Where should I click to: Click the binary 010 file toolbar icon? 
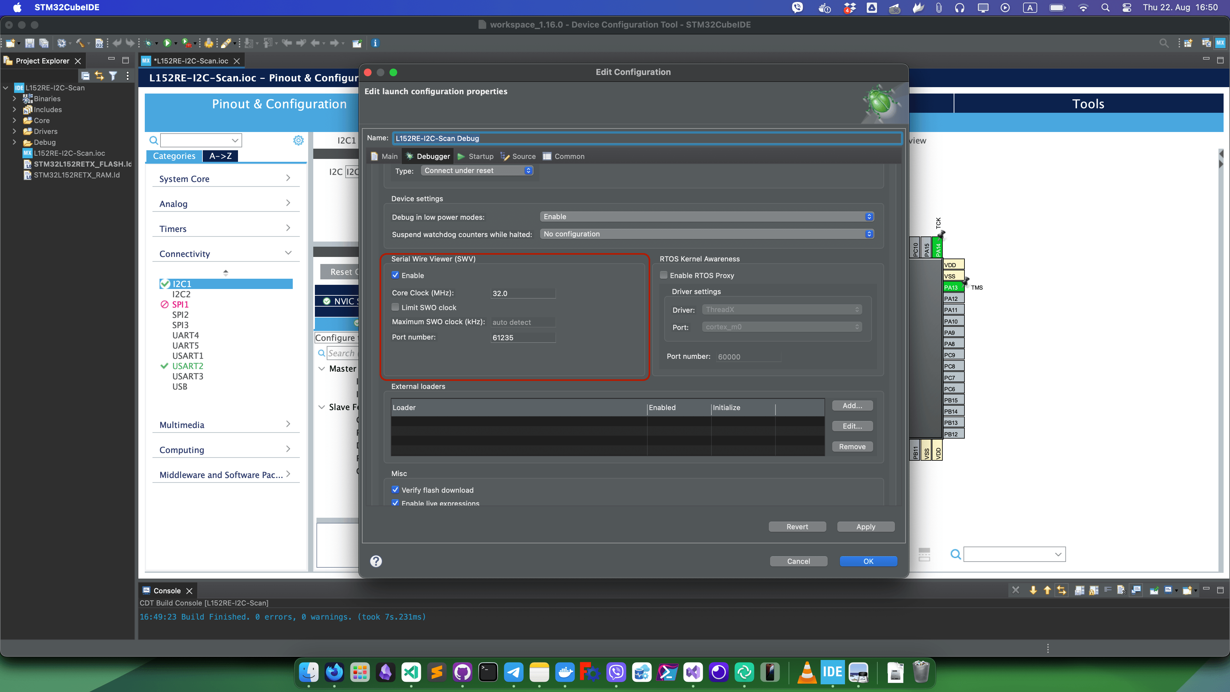99,43
